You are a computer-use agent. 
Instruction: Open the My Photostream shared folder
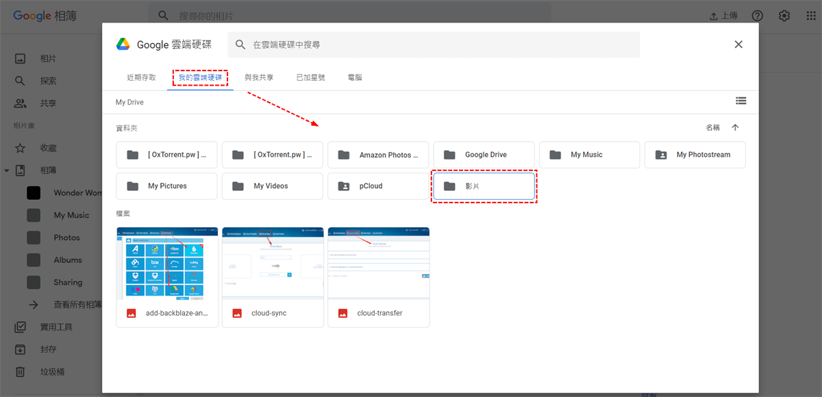click(x=695, y=155)
